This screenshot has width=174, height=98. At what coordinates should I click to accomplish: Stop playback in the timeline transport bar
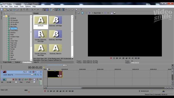click(x=60, y=91)
